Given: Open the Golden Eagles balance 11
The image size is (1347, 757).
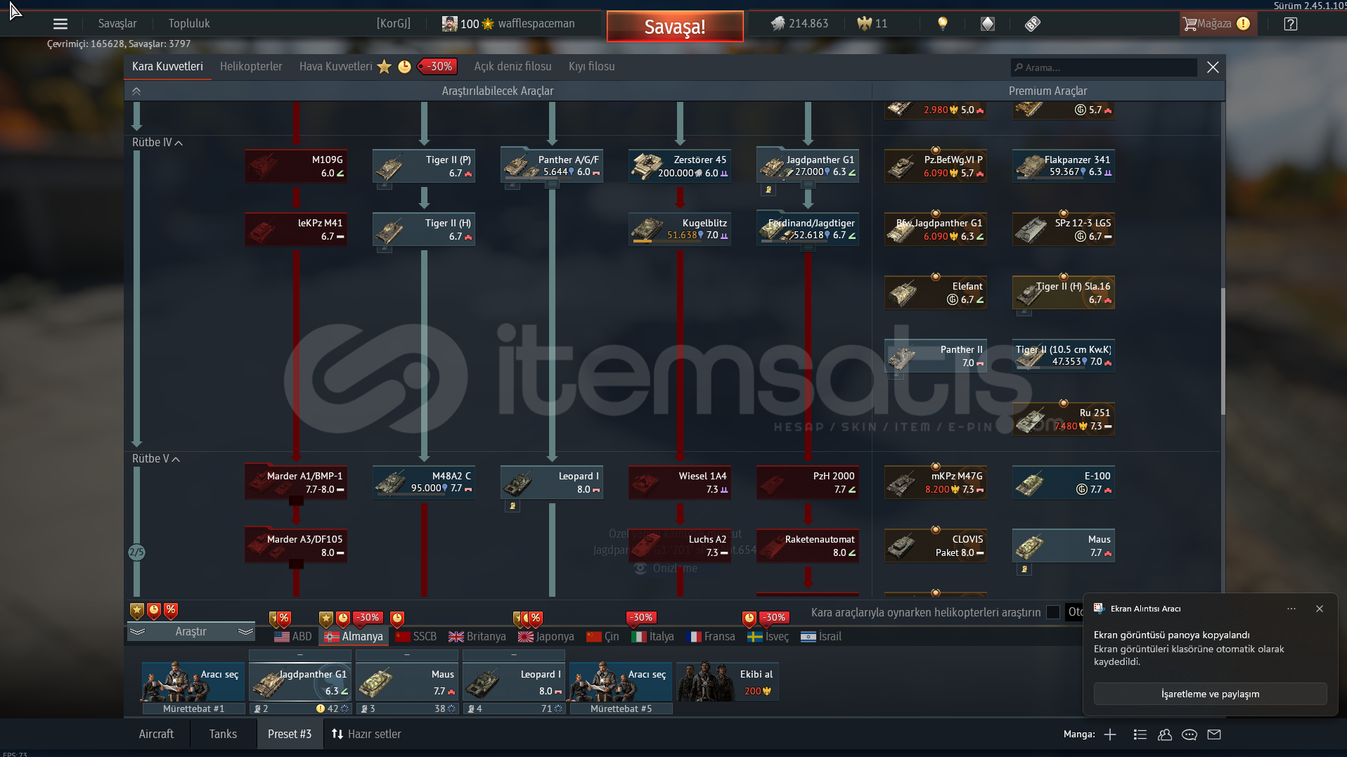Looking at the screenshot, I should 872,24.
